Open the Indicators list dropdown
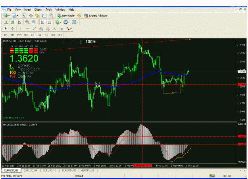This screenshot has height=179, width=248. coord(58,22)
